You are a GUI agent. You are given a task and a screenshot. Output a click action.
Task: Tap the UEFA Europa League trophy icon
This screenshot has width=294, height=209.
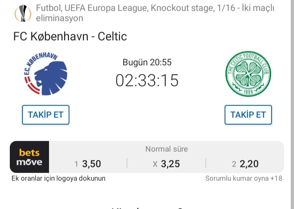click(x=23, y=13)
